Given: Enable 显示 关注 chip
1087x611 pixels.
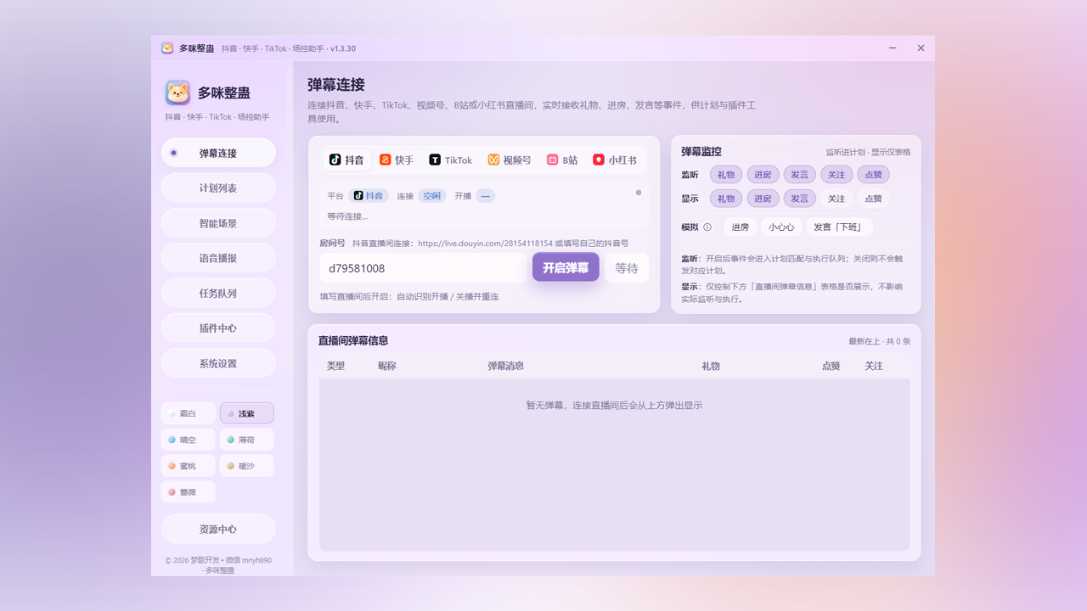Looking at the screenshot, I should (836, 198).
